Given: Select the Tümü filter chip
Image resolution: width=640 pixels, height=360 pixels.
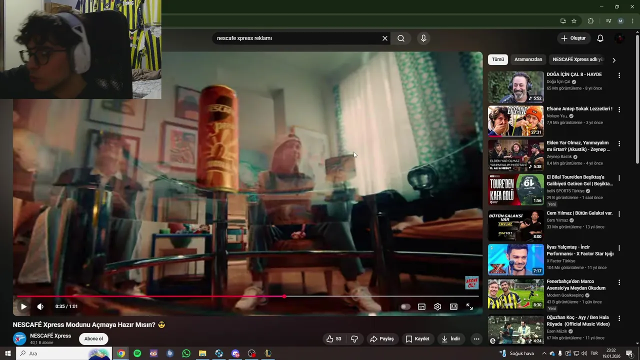Looking at the screenshot, I should coord(498,59).
